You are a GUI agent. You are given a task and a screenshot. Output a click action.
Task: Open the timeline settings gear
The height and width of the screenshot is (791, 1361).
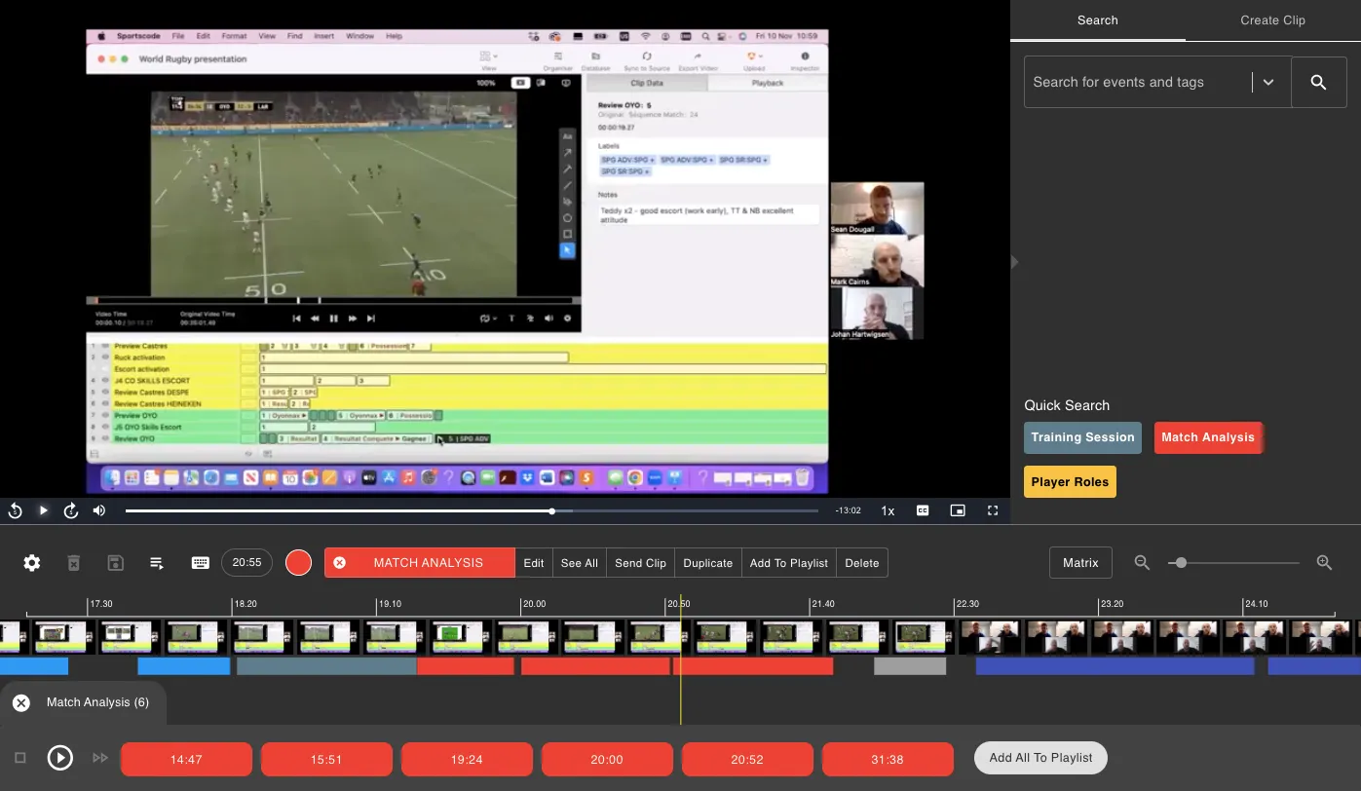coord(32,563)
